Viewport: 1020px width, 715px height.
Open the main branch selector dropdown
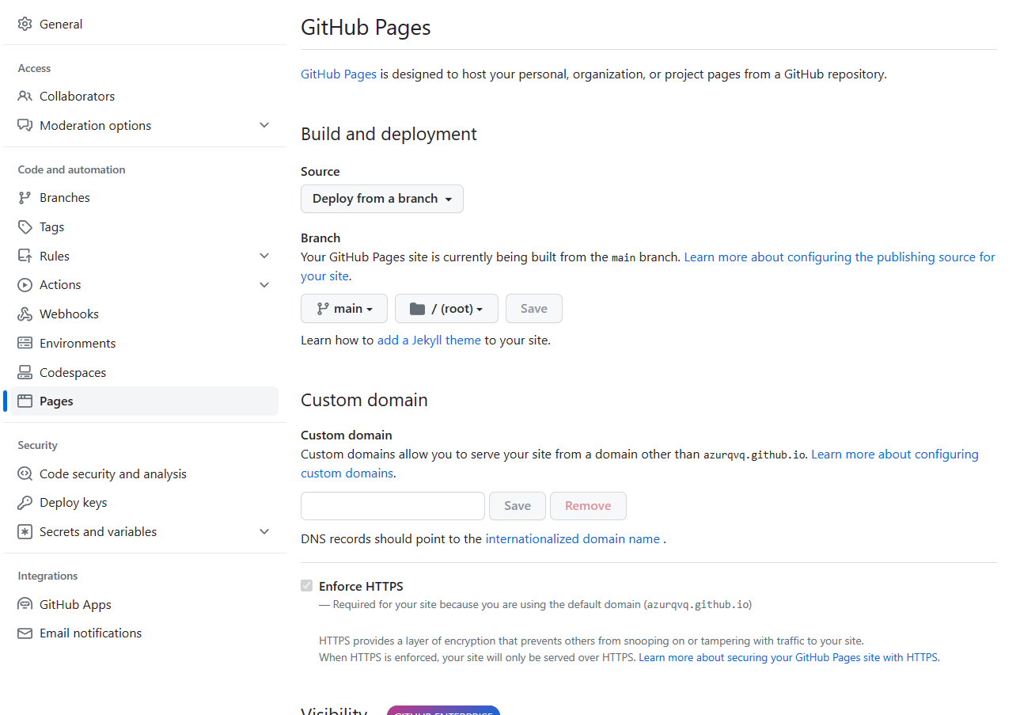[344, 309]
